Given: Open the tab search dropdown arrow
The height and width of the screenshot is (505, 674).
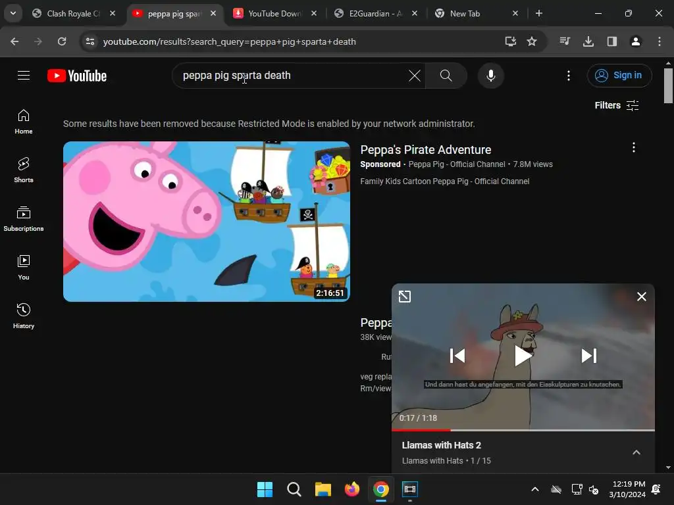Looking at the screenshot, I should (x=13, y=13).
